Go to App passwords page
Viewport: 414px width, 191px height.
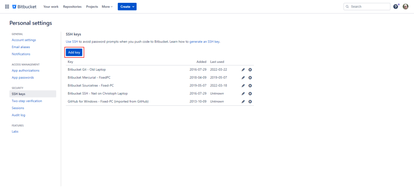coord(23,78)
